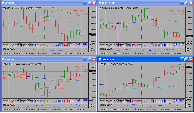Maximize the EURUSD,H1 chart window
The width and height of the screenshot is (194, 113).
tap(186, 3)
